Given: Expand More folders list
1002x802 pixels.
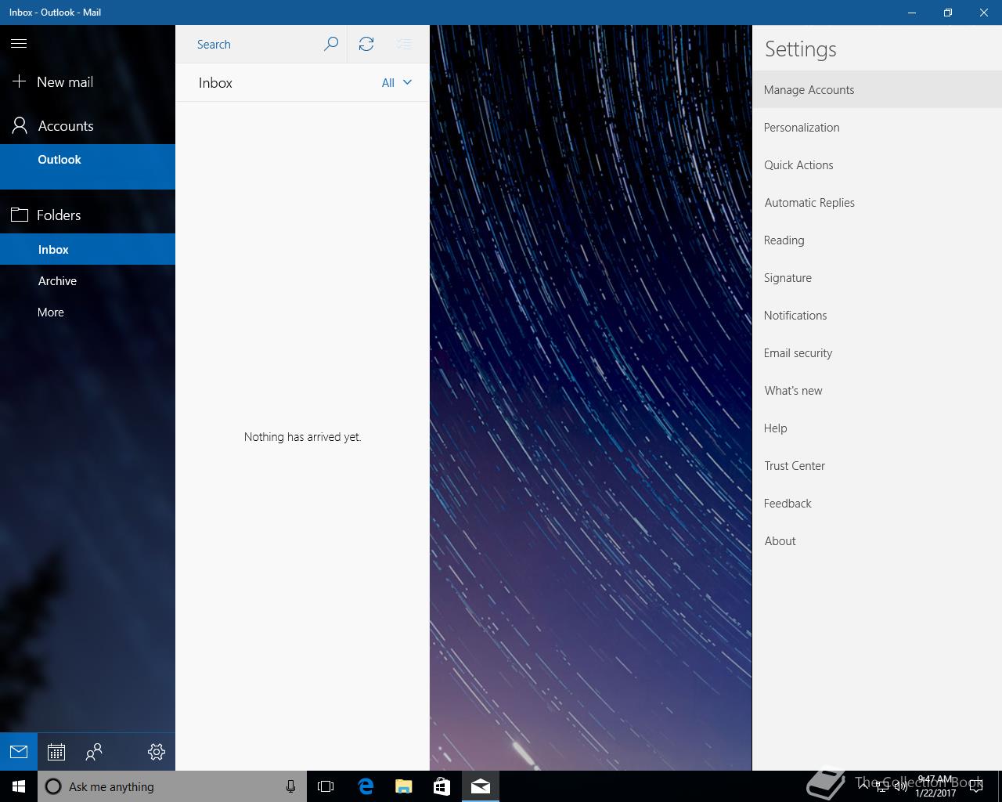Looking at the screenshot, I should tap(51, 312).
